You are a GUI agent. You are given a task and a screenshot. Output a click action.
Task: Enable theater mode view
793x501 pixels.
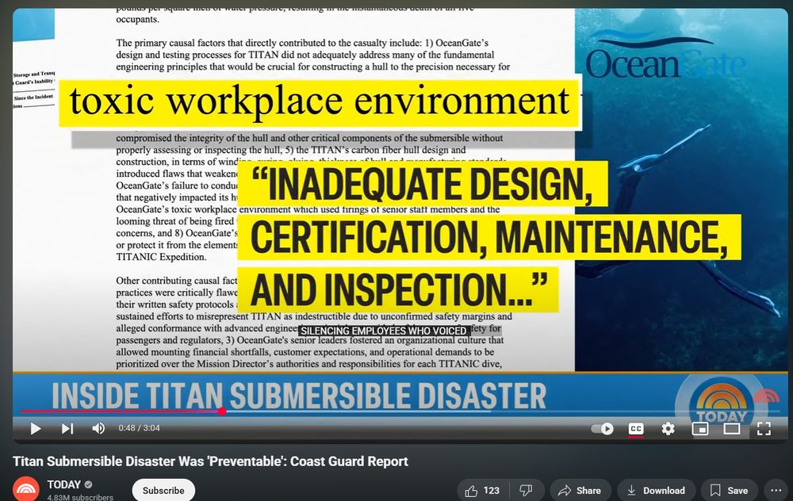pos(732,429)
